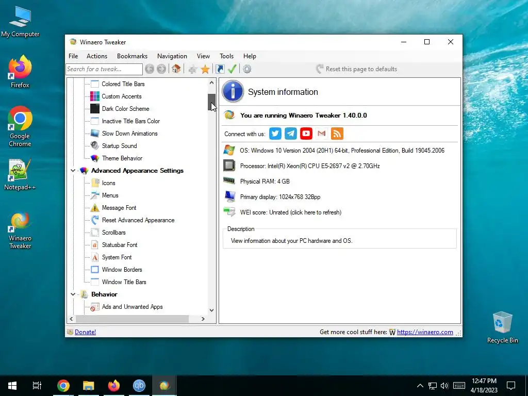Select the Menus tweak
The image size is (528, 396).
click(x=110, y=195)
